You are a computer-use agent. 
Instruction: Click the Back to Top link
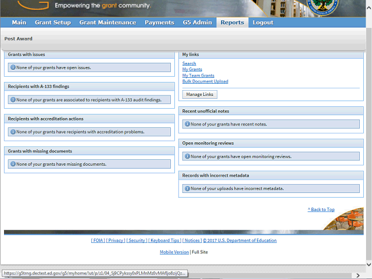pyautogui.click(x=321, y=209)
